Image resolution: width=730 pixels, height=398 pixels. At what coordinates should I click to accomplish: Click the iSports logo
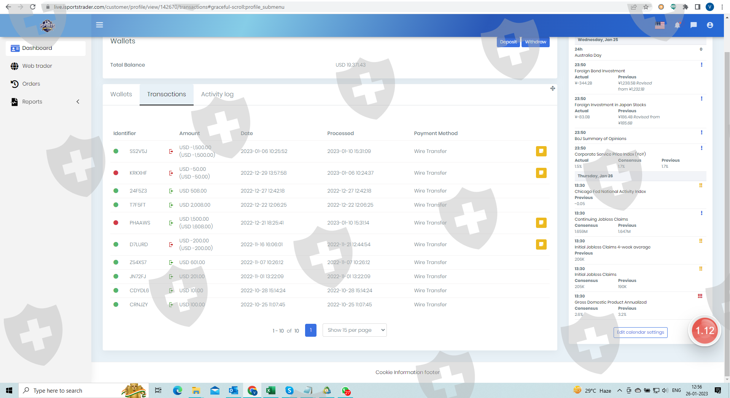(x=48, y=26)
